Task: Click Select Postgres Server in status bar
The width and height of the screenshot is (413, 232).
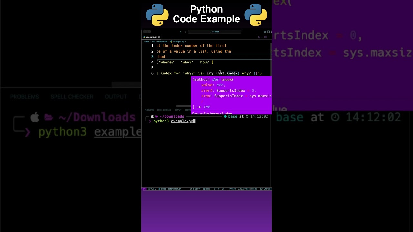Action: 169,189
